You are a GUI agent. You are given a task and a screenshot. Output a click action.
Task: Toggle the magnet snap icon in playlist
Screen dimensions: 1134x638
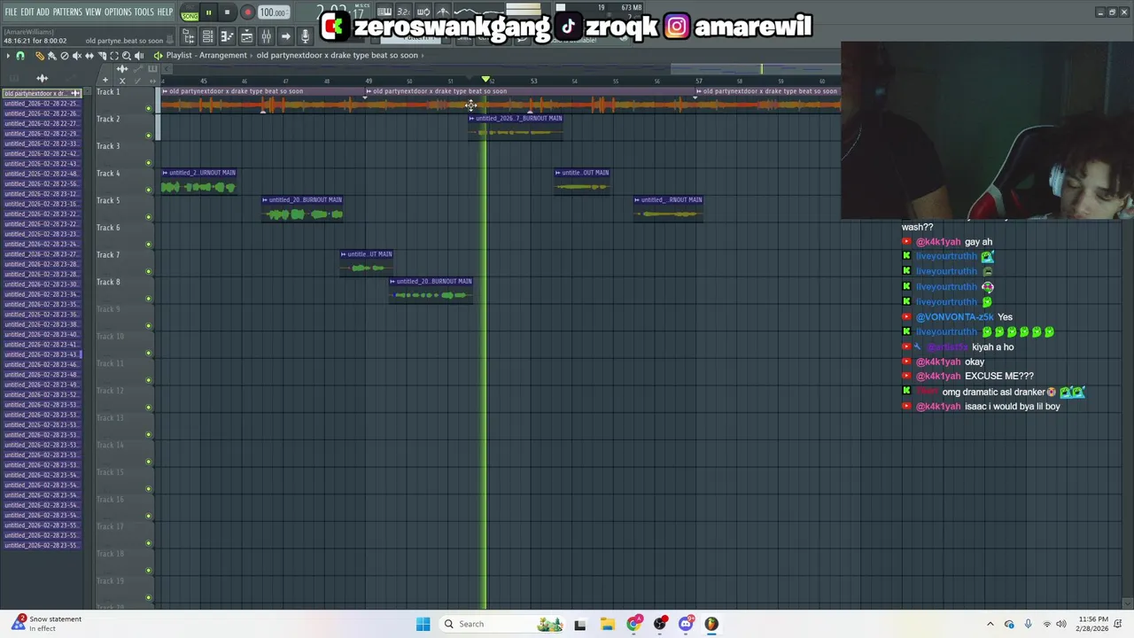(20, 56)
